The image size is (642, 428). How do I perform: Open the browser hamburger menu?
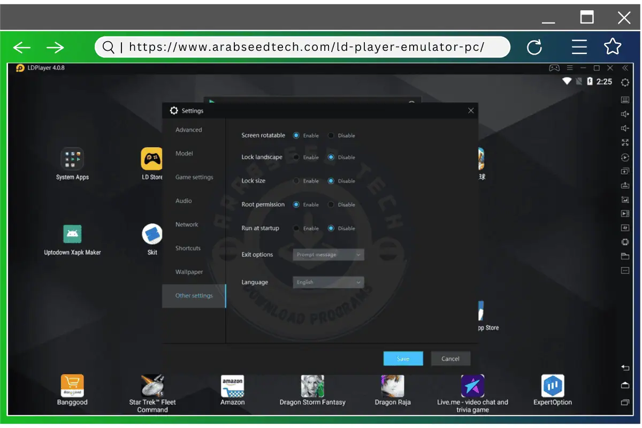(x=579, y=47)
